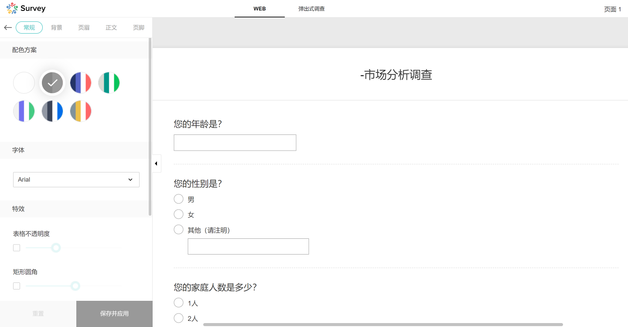Pick the dark gray and blue scheme
628x327 pixels.
click(52, 111)
